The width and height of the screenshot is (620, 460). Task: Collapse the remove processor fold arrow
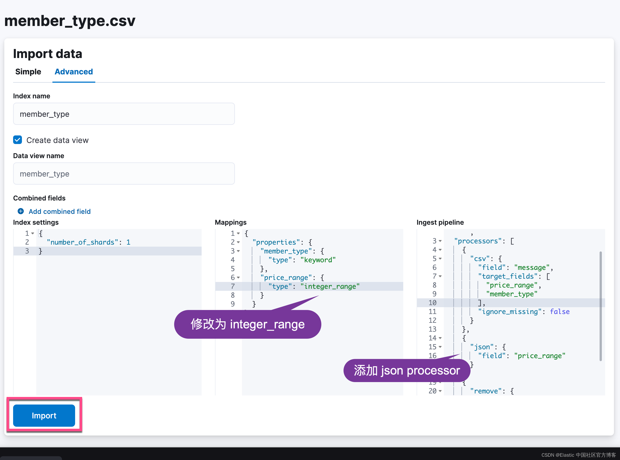[x=440, y=391]
